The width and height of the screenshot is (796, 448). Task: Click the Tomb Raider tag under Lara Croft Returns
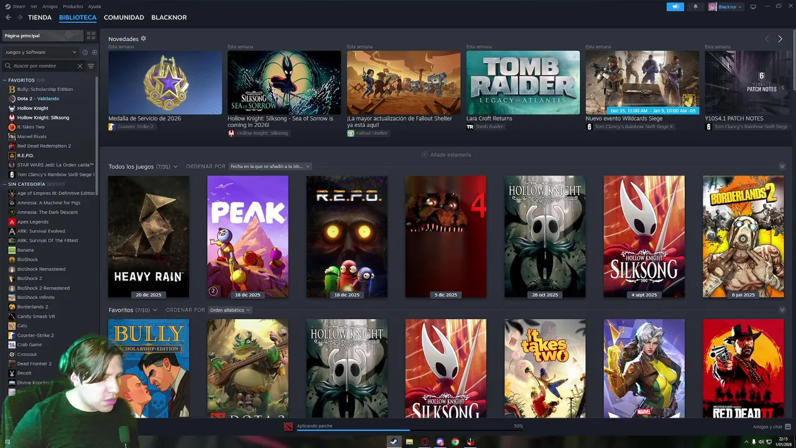[484, 126]
